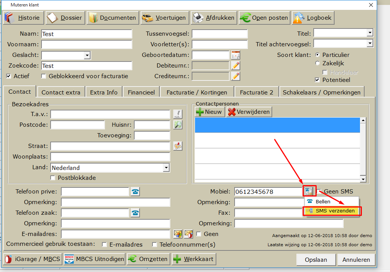Expand the Geslacht dropdown
The width and height of the screenshot is (390, 272).
[x=87, y=55]
